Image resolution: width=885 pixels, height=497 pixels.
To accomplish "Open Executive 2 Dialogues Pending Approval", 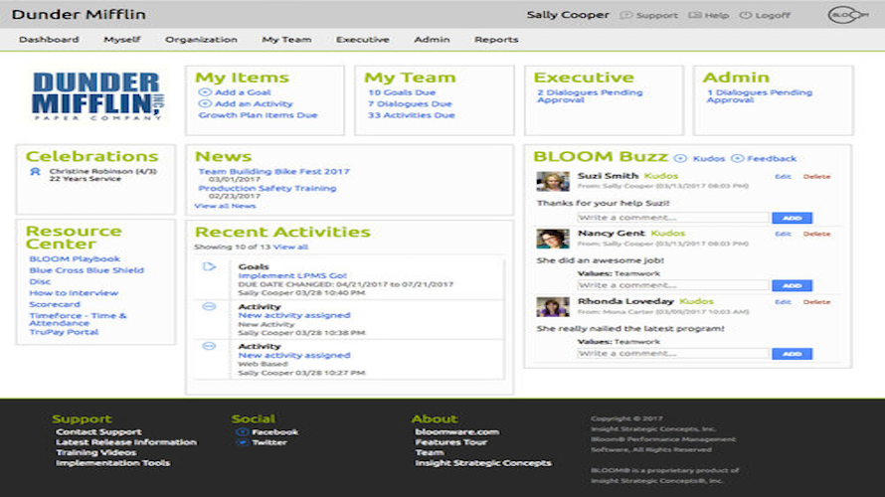I will (590, 95).
